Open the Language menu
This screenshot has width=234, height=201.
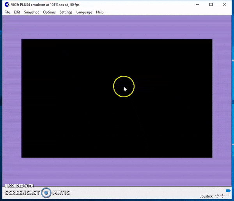point(84,12)
